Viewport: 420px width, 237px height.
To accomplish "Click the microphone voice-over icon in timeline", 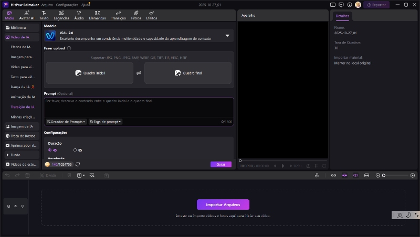I will tap(317, 175).
